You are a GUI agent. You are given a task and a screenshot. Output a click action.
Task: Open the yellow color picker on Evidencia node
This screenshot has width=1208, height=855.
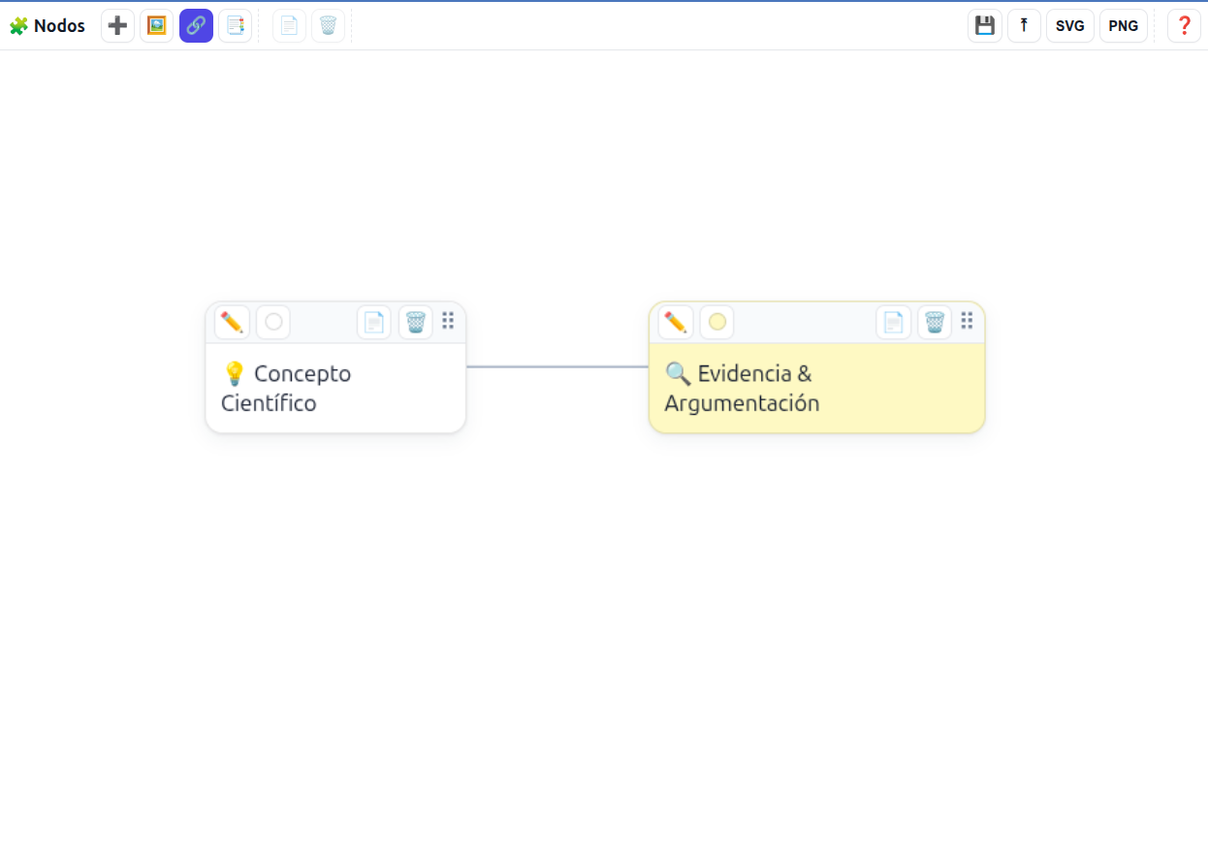click(x=717, y=322)
